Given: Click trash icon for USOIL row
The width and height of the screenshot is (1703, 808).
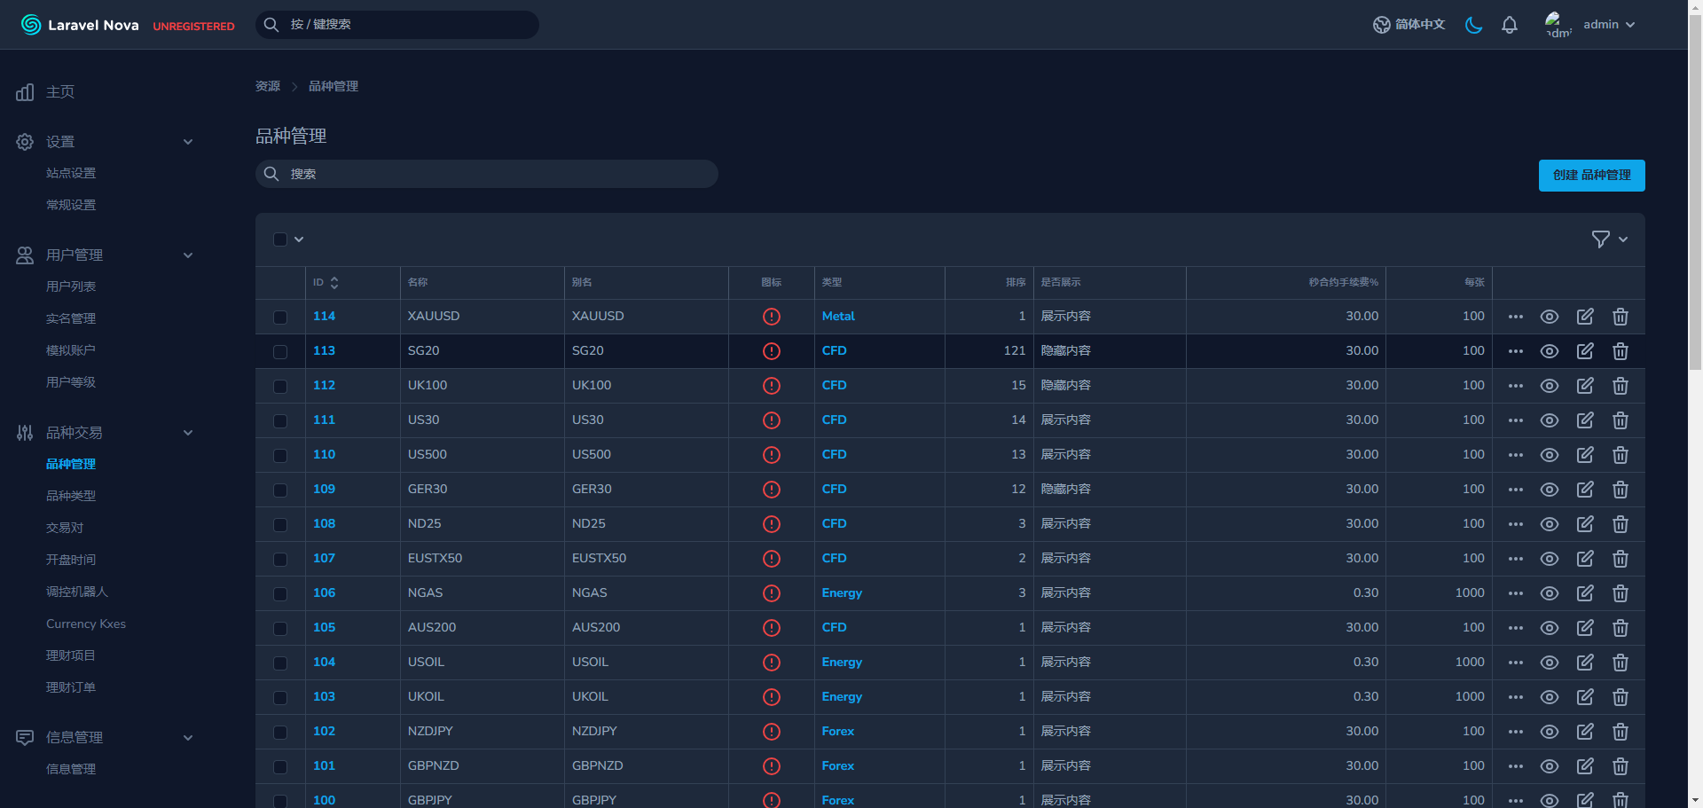Looking at the screenshot, I should [x=1620, y=663].
